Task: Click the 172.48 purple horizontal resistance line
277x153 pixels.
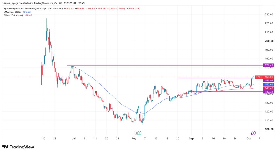Action: tap(165, 65)
